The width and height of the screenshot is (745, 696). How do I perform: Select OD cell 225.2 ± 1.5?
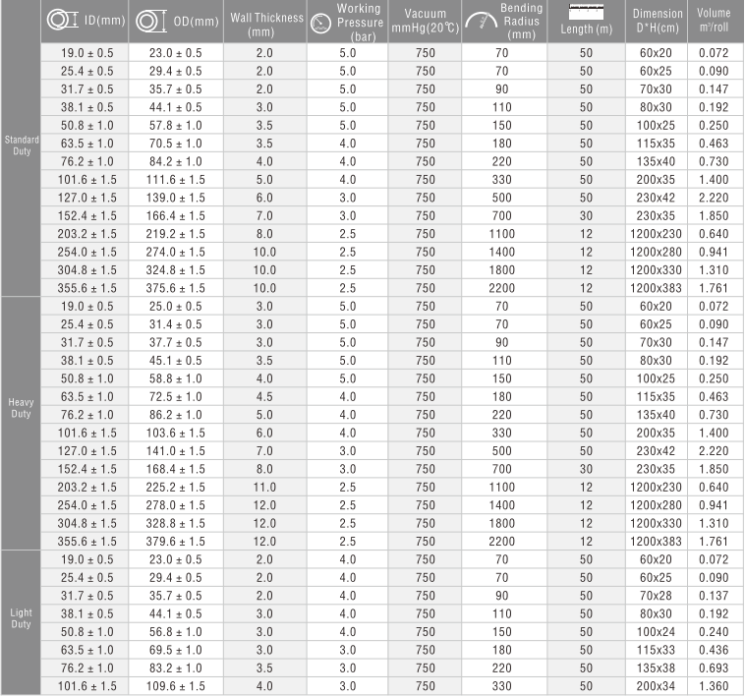[175, 487]
